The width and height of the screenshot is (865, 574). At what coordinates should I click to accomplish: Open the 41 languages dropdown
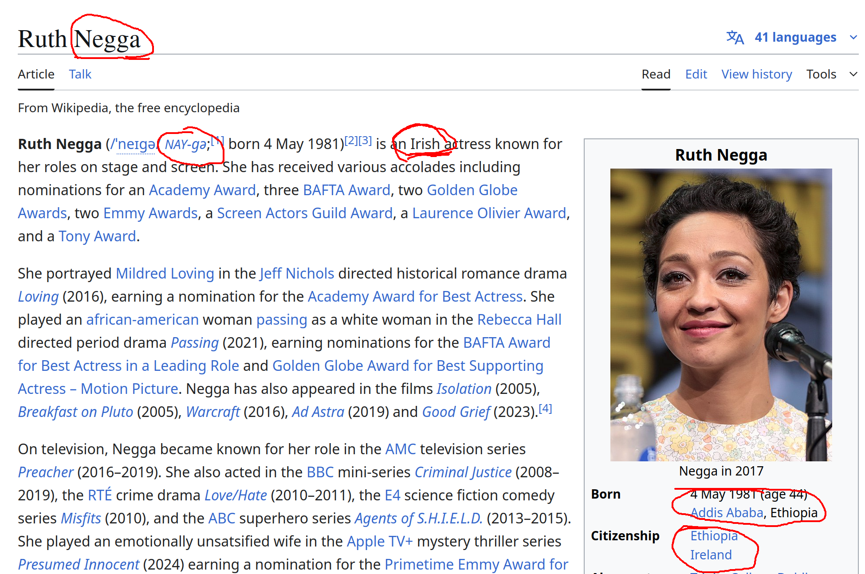click(x=795, y=37)
